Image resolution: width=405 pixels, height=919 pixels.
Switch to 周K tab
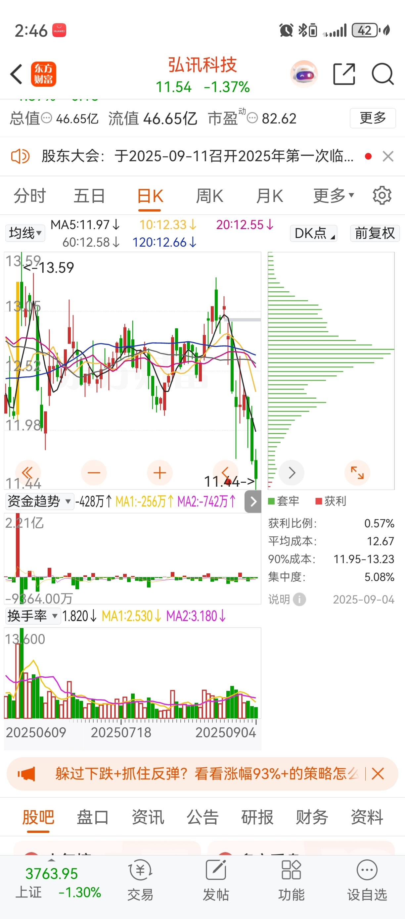210,196
